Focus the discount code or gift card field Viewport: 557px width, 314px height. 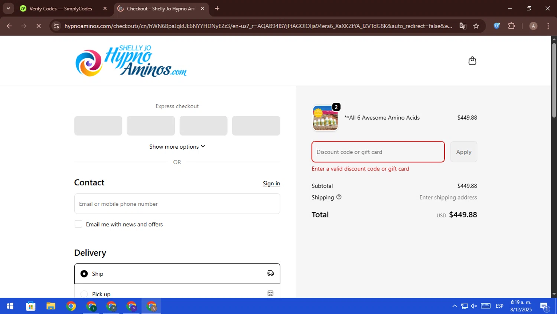[x=378, y=152]
